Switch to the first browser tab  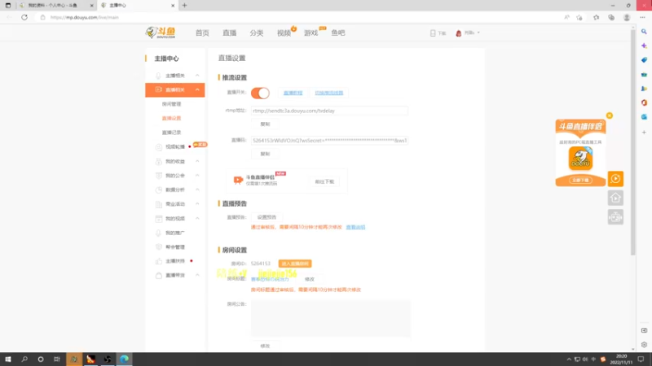pos(56,6)
